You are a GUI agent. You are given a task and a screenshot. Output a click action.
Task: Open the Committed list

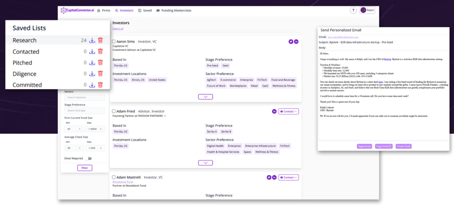(27, 85)
